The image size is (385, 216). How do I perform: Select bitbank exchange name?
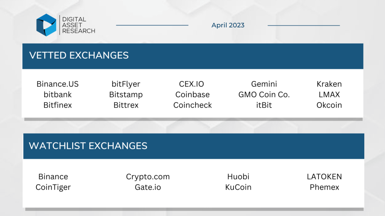58,94
